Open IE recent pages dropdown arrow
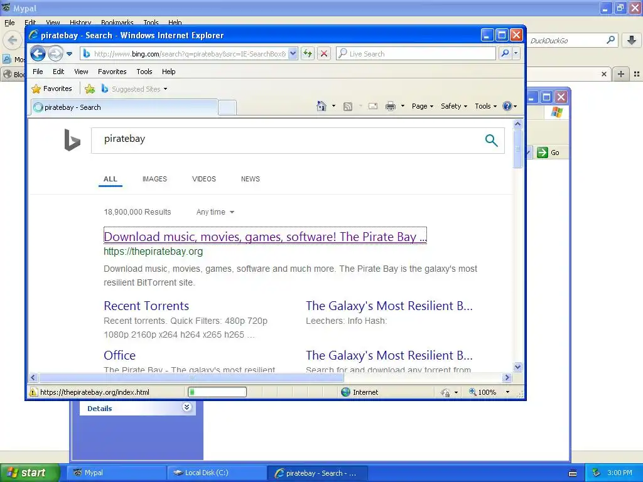The width and height of the screenshot is (643, 482). (69, 54)
